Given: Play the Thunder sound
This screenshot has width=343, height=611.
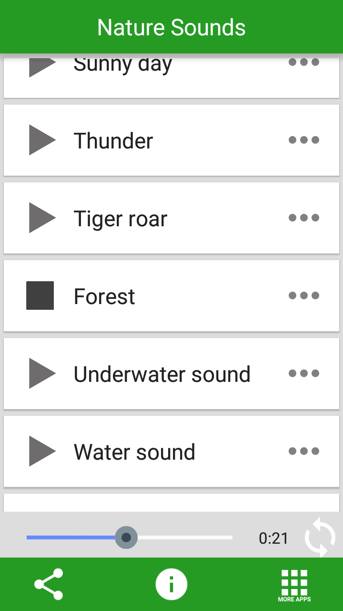Looking at the screenshot, I should click(42, 140).
